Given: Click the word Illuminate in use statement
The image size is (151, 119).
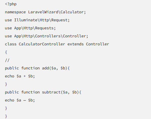Looking at the screenshot, I should 26,20.
